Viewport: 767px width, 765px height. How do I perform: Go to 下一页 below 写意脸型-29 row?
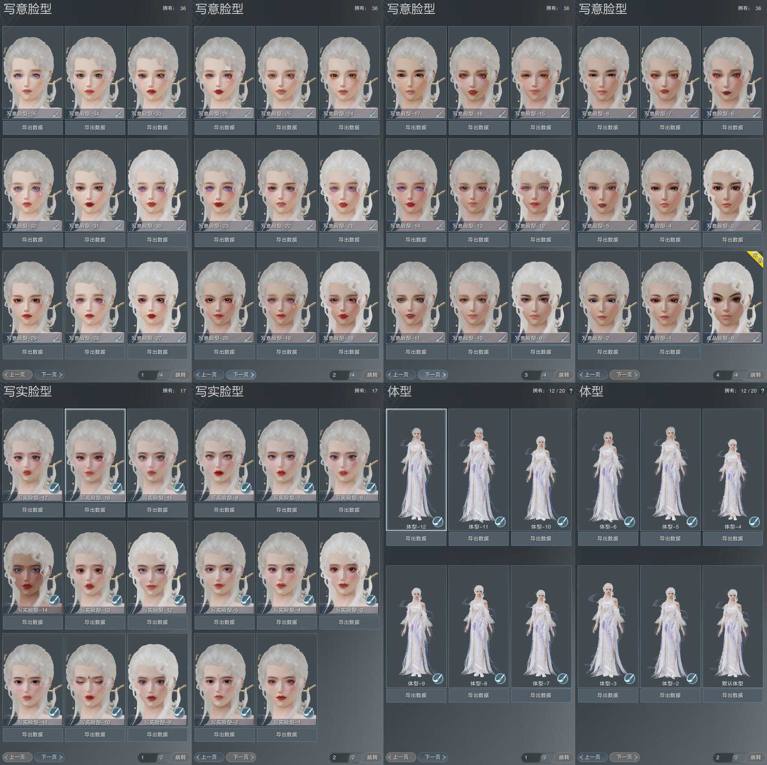pos(49,375)
